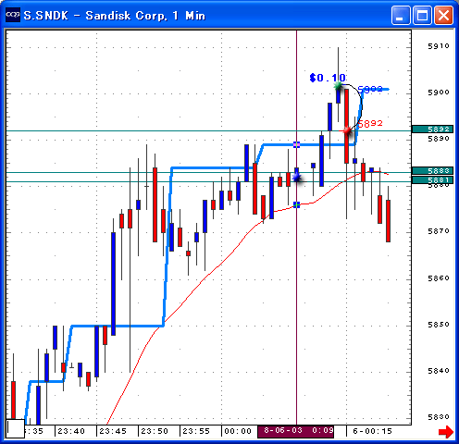Click the 5840 price axis label
459x444 pixels.
pos(439,371)
